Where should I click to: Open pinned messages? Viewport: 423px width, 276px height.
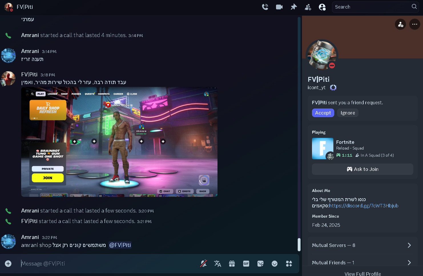pyautogui.click(x=294, y=7)
